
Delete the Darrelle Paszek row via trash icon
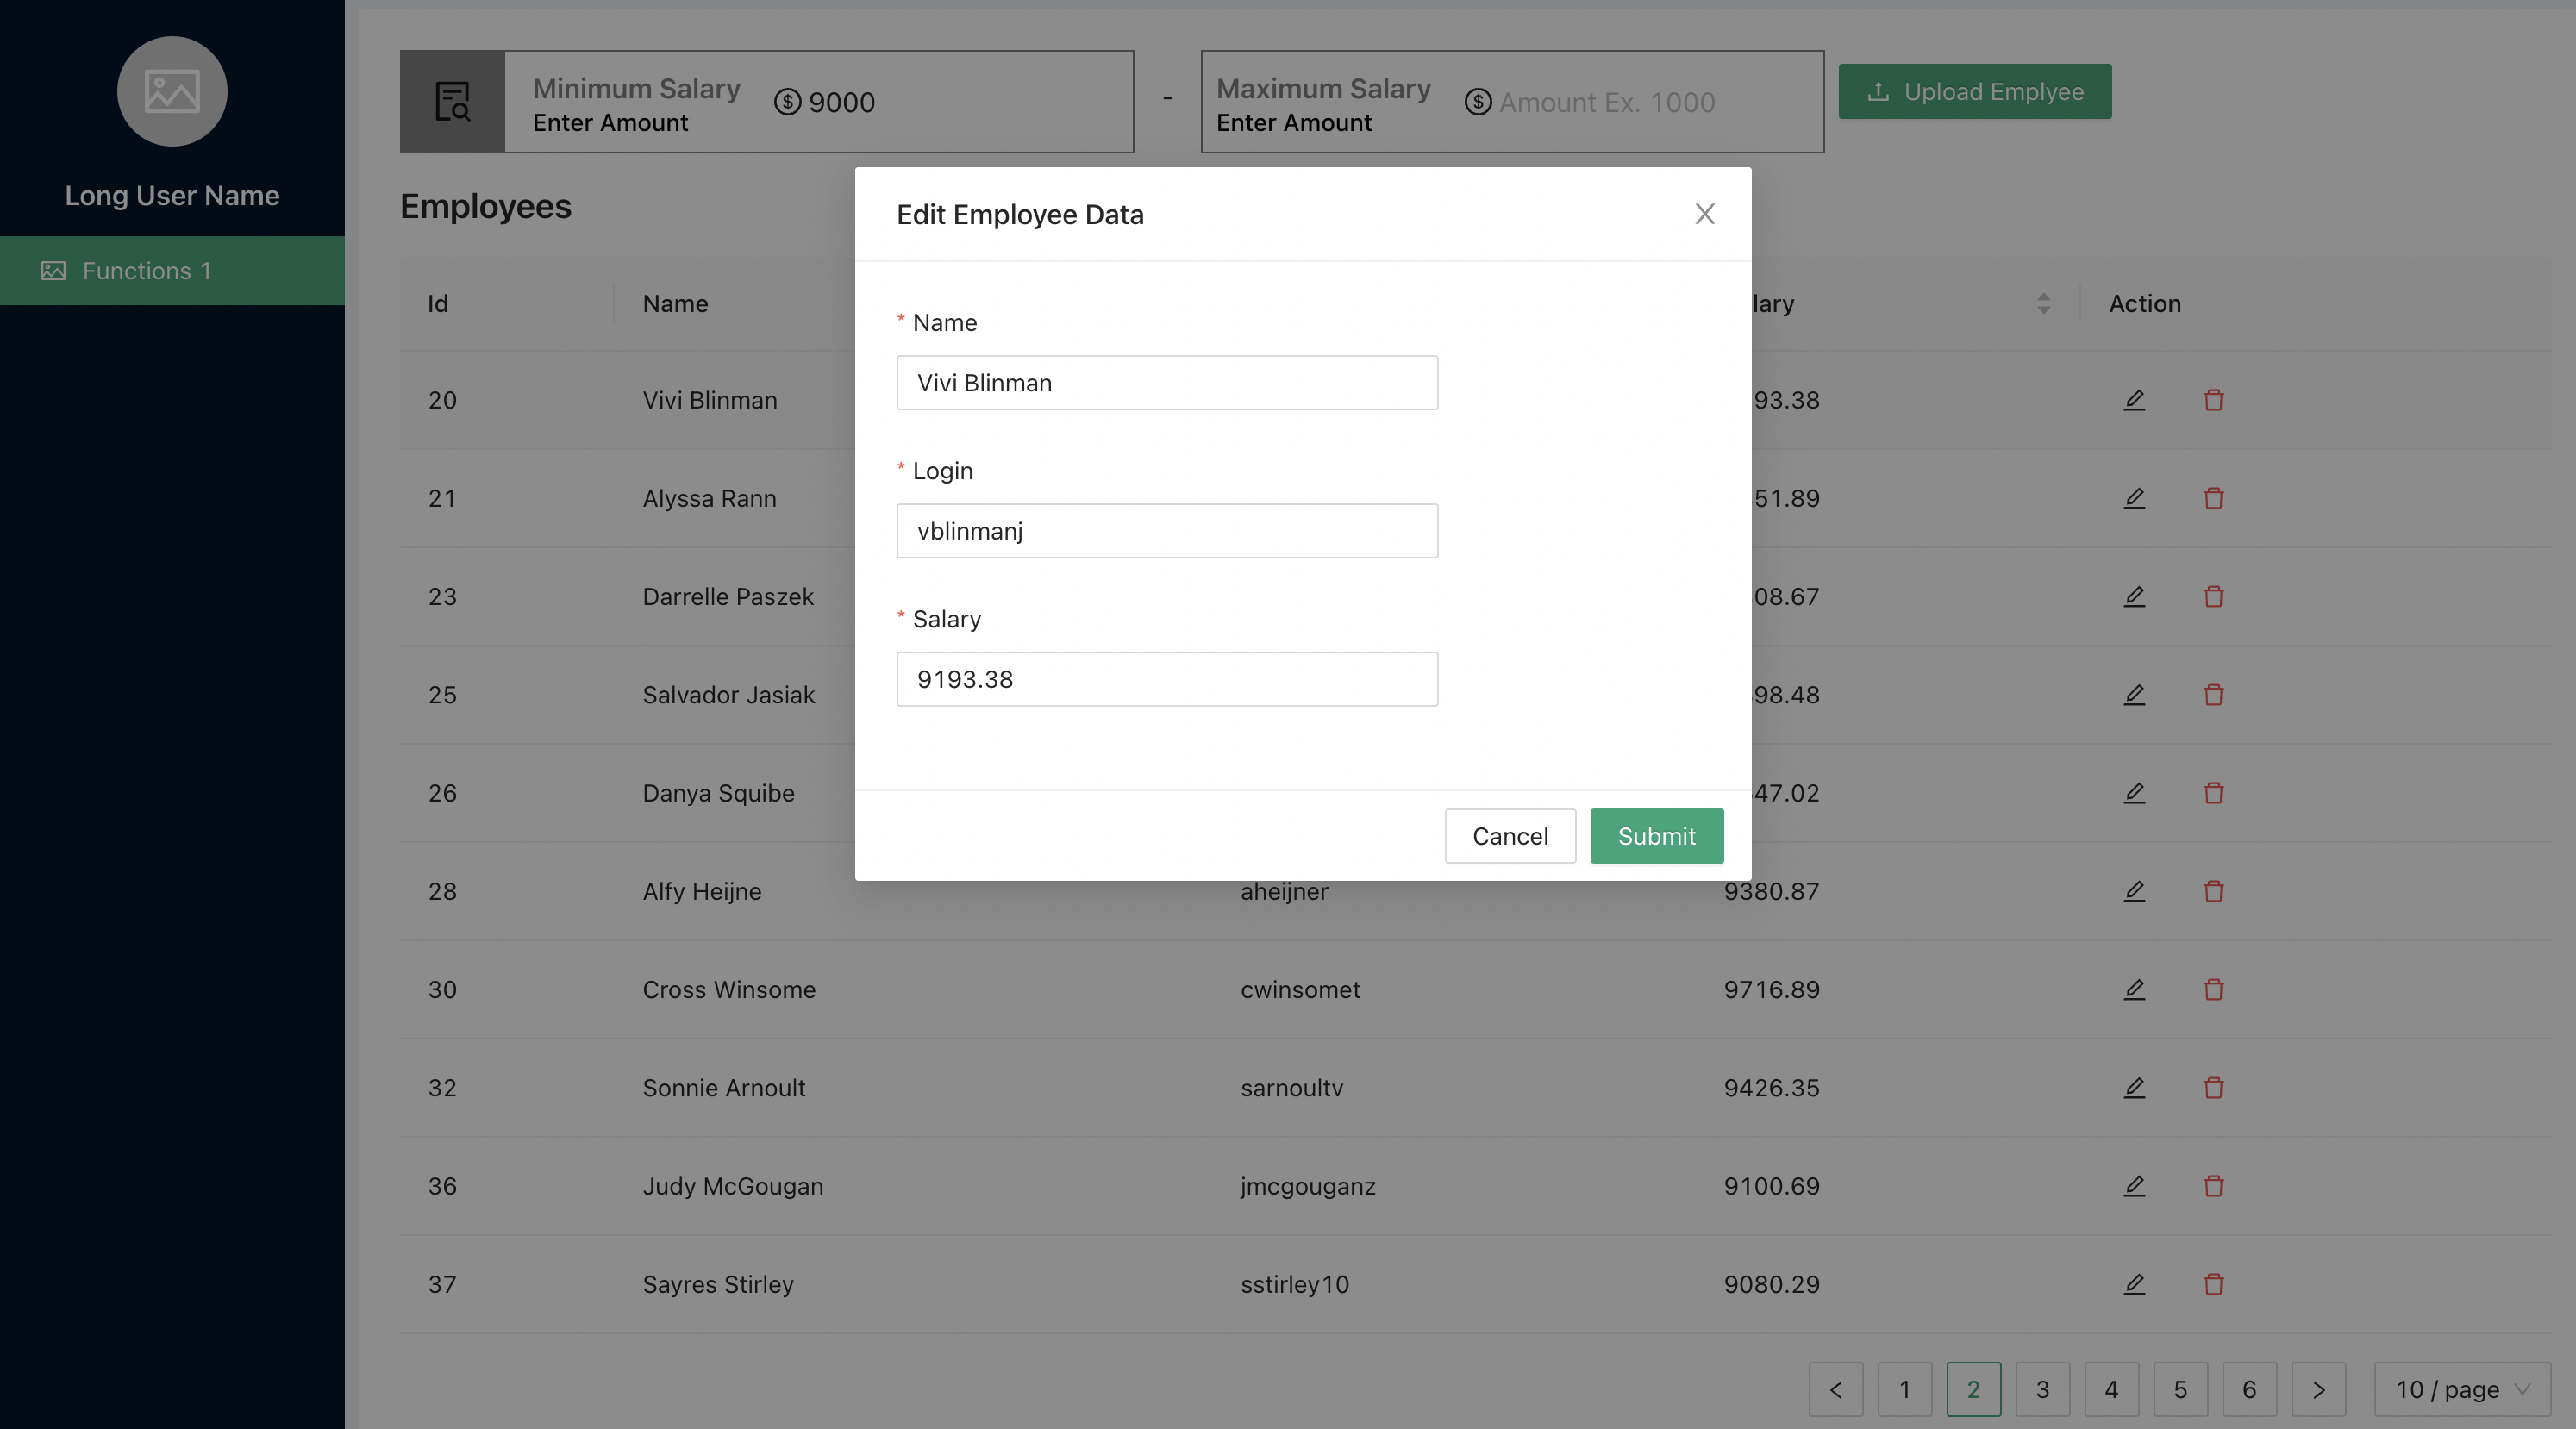tap(2213, 596)
